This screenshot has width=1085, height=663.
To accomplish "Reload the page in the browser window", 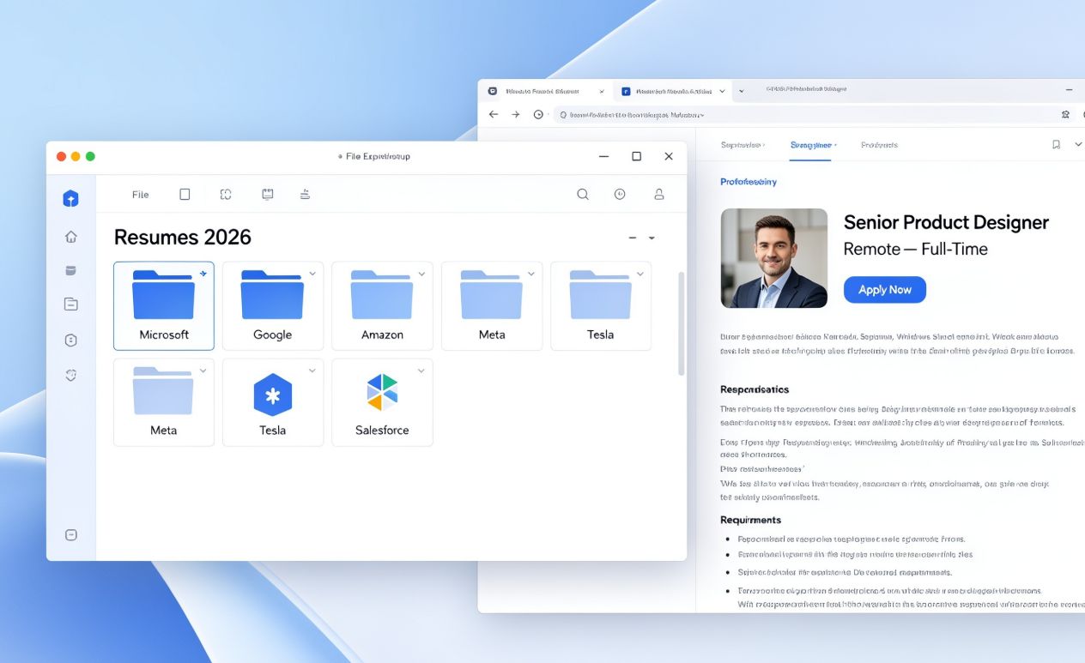I will click(x=538, y=114).
